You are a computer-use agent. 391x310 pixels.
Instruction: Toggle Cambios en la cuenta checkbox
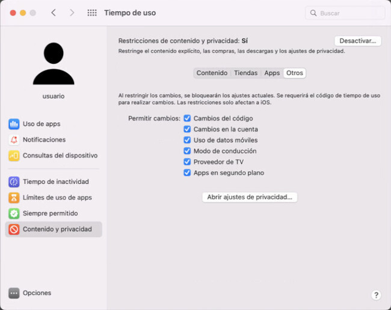pyautogui.click(x=187, y=129)
